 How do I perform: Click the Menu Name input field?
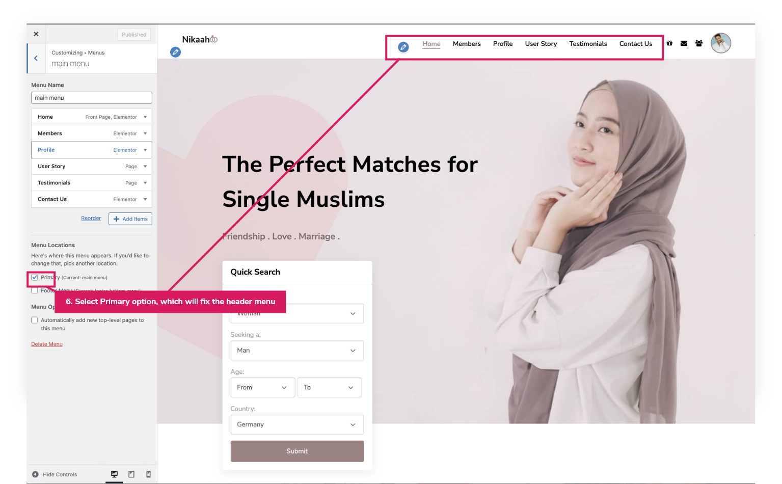coord(92,98)
